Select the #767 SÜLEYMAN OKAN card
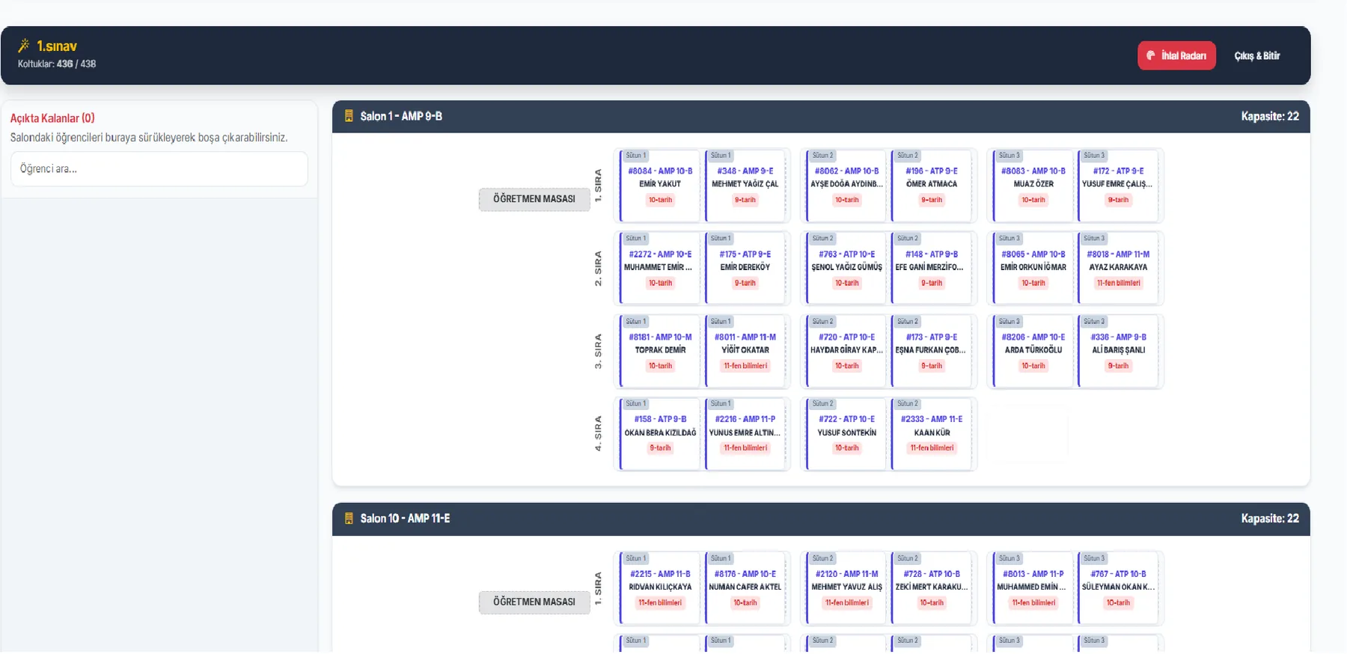The height and width of the screenshot is (654, 1347). [x=1118, y=589]
